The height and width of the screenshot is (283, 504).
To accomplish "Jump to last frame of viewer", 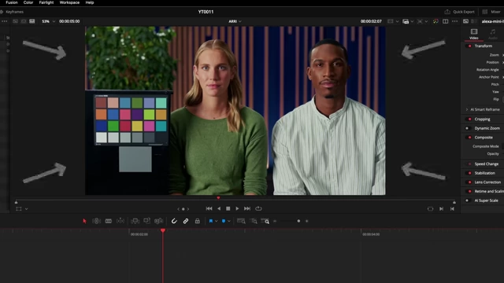I will pos(247,208).
